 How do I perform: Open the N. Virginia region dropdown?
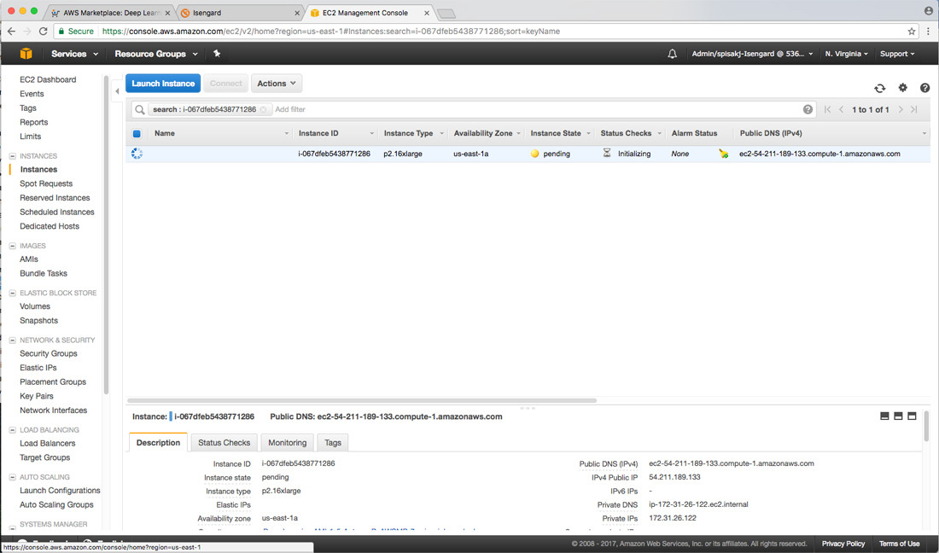point(846,54)
